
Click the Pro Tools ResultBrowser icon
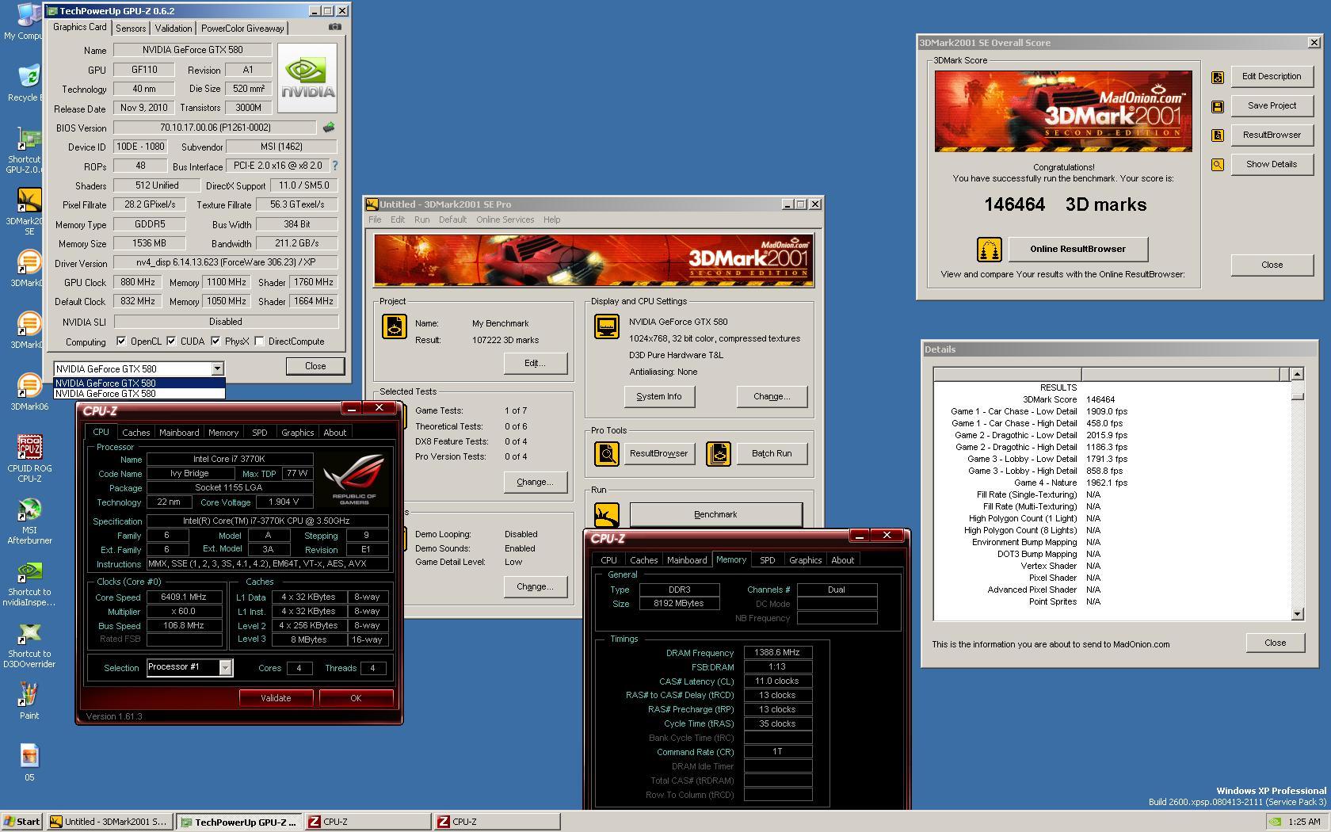tap(607, 454)
